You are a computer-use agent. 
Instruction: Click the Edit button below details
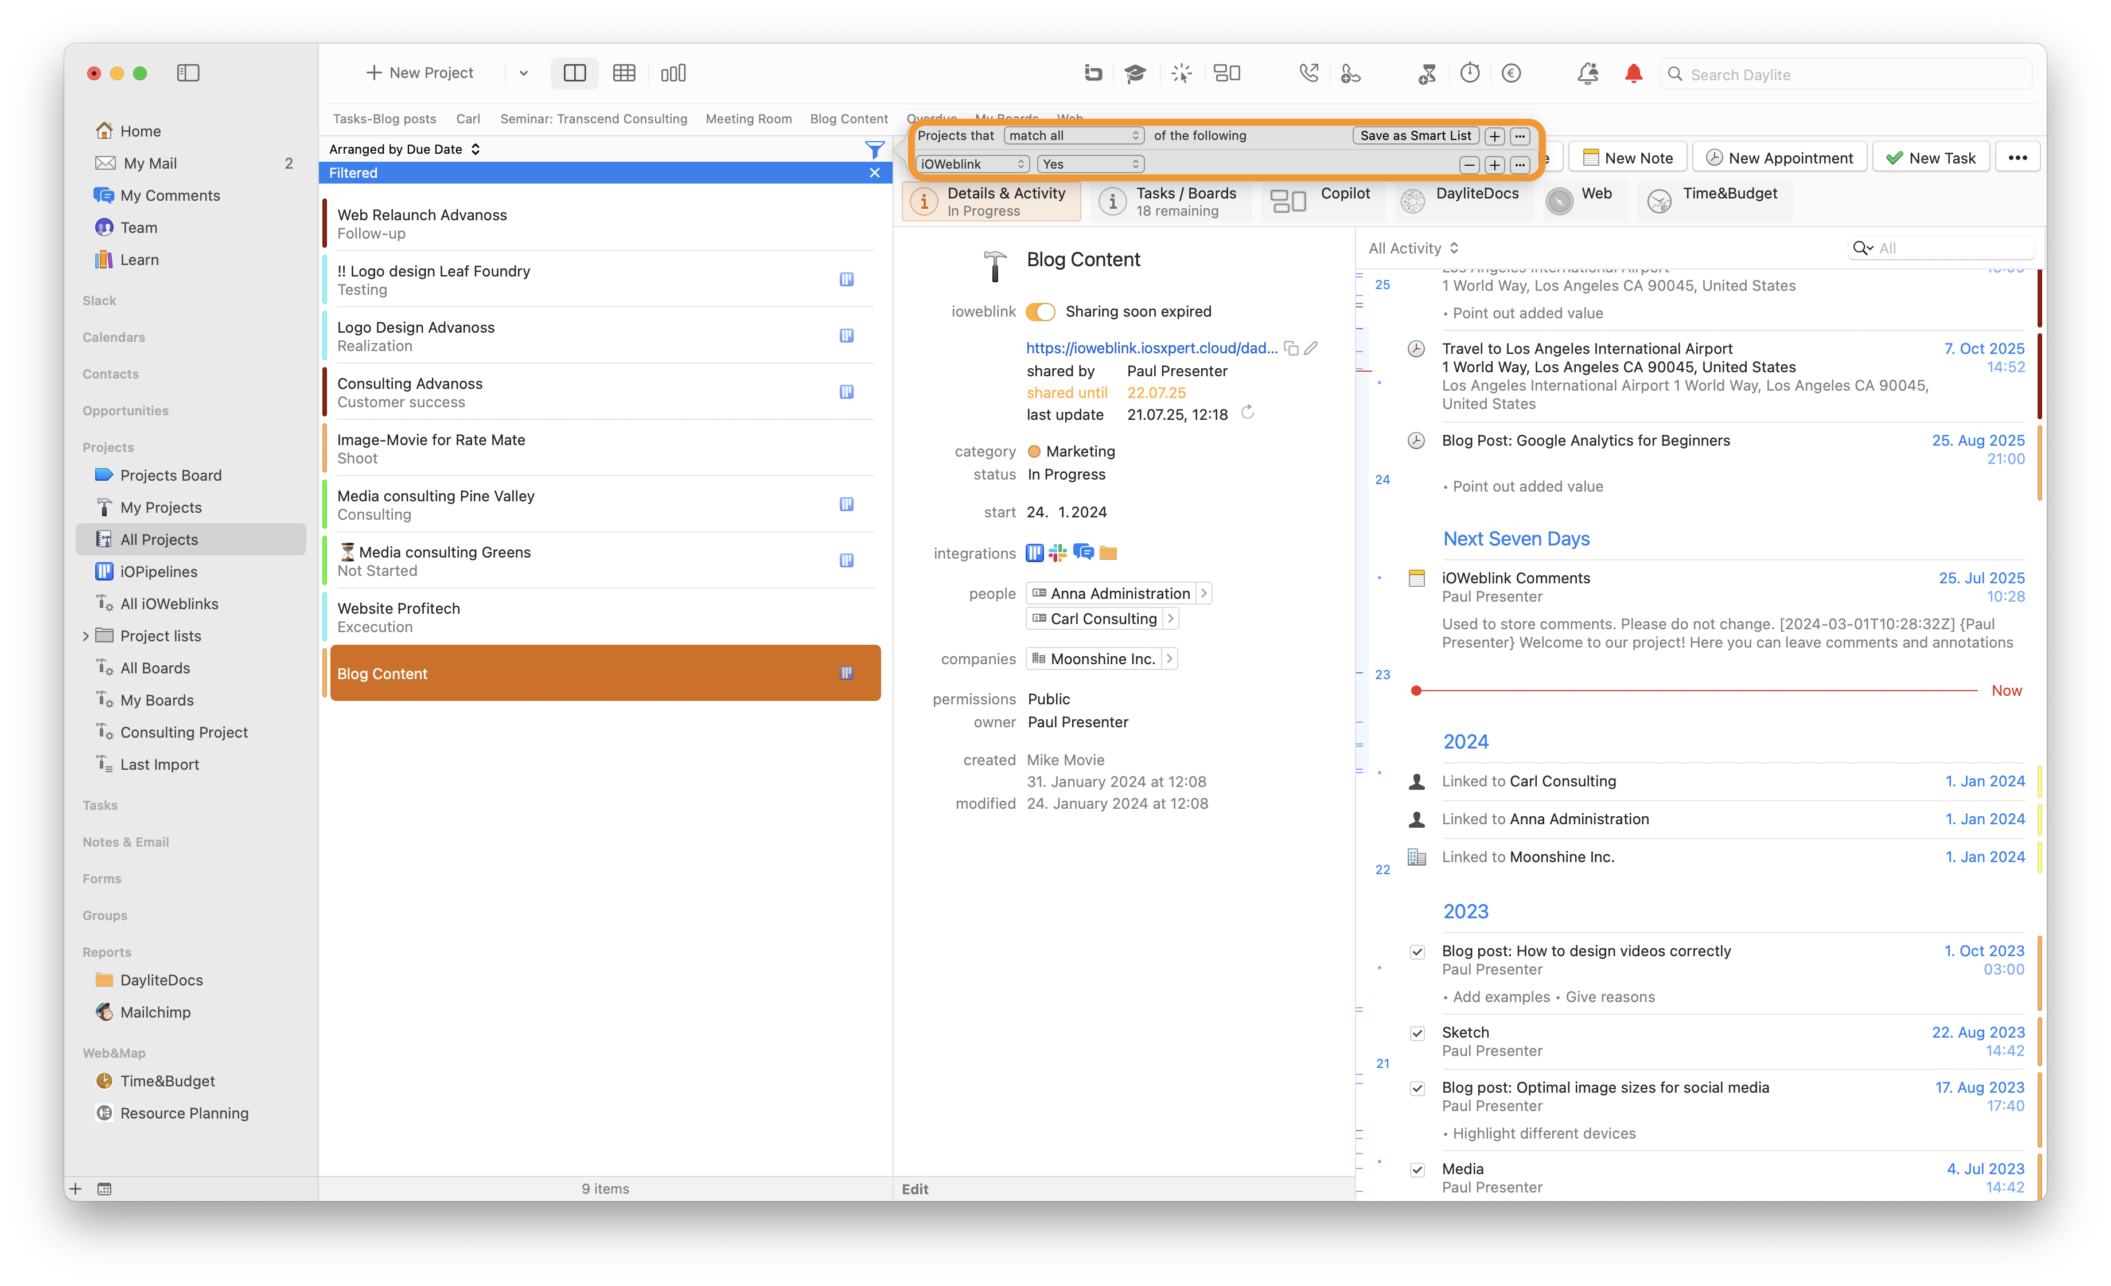[914, 1189]
